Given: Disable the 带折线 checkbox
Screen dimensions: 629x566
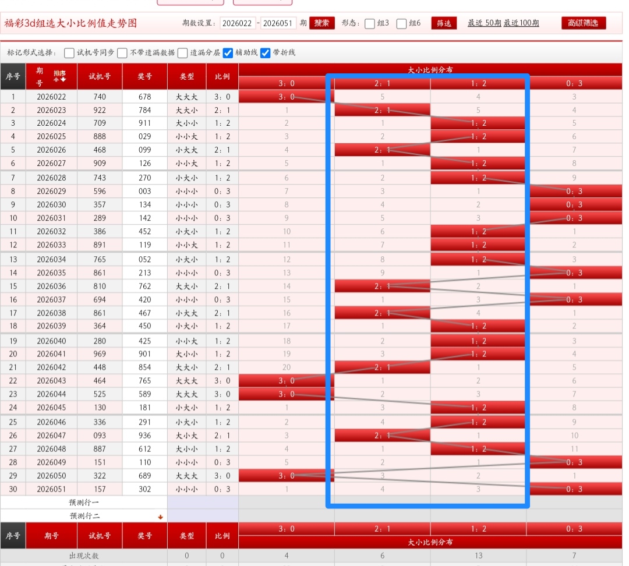Looking at the screenshot, I should [x=266, y=53].
